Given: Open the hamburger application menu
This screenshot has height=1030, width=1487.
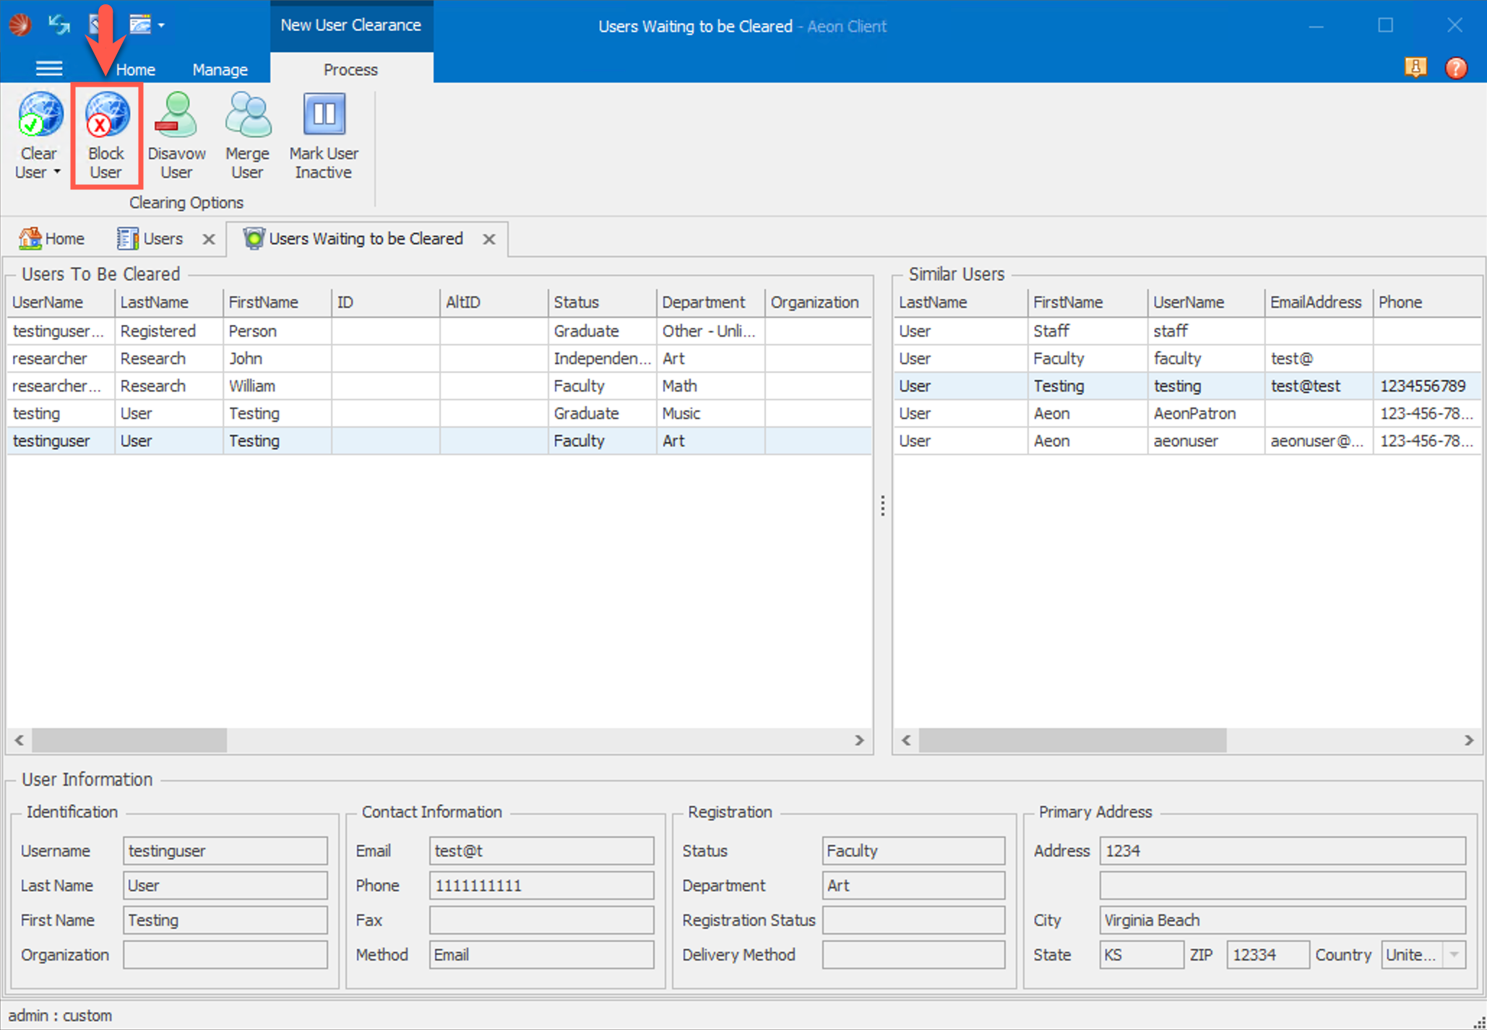Looking at the screenshot, I should click(x=49, y=69).
